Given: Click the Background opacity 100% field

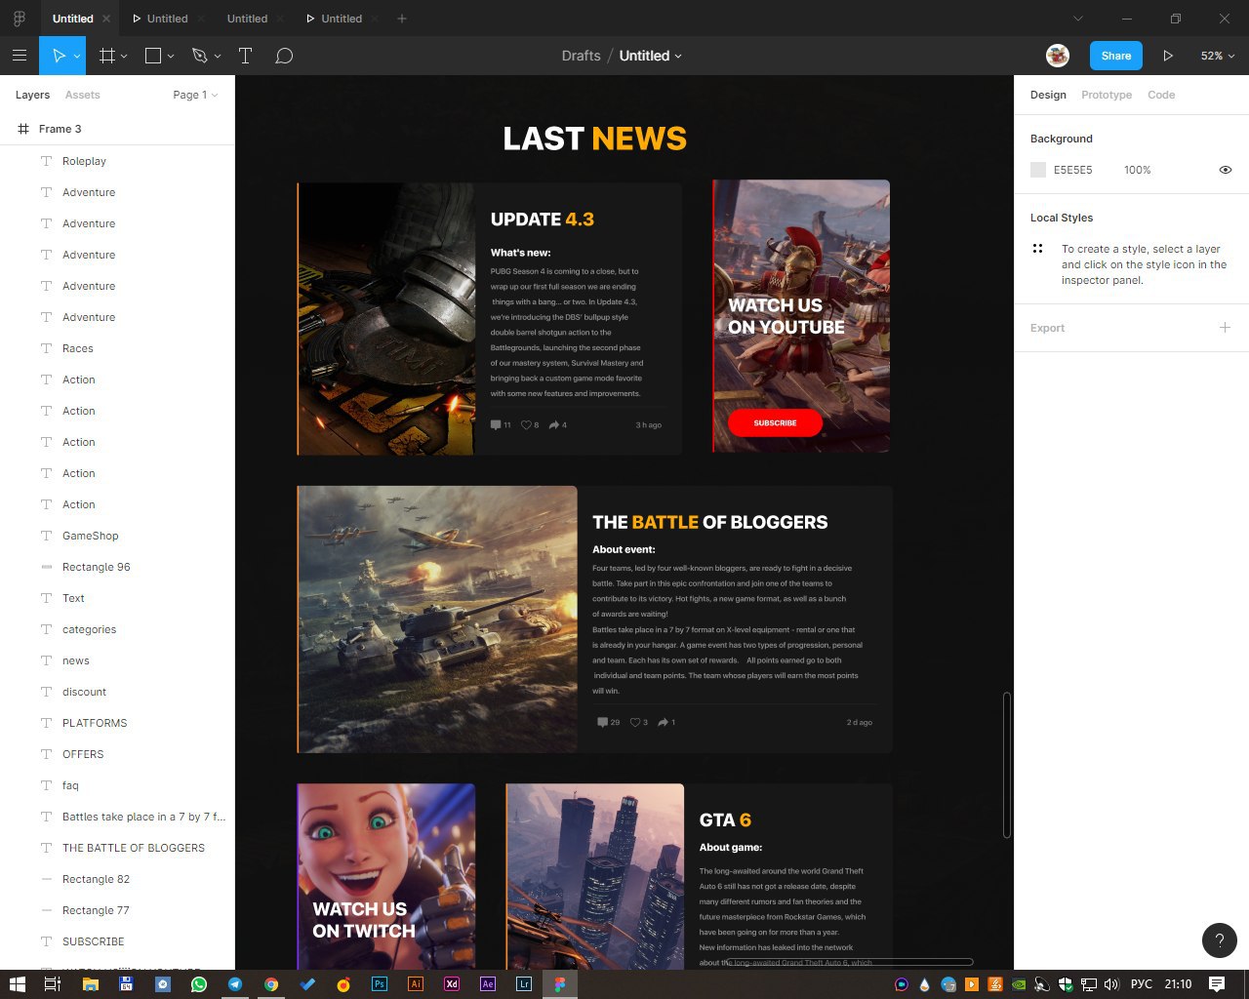Looking at the screenshot, I should click(1138, 170).
